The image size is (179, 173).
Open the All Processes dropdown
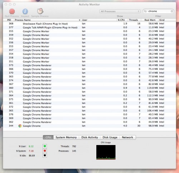click(x=120, y=11)
